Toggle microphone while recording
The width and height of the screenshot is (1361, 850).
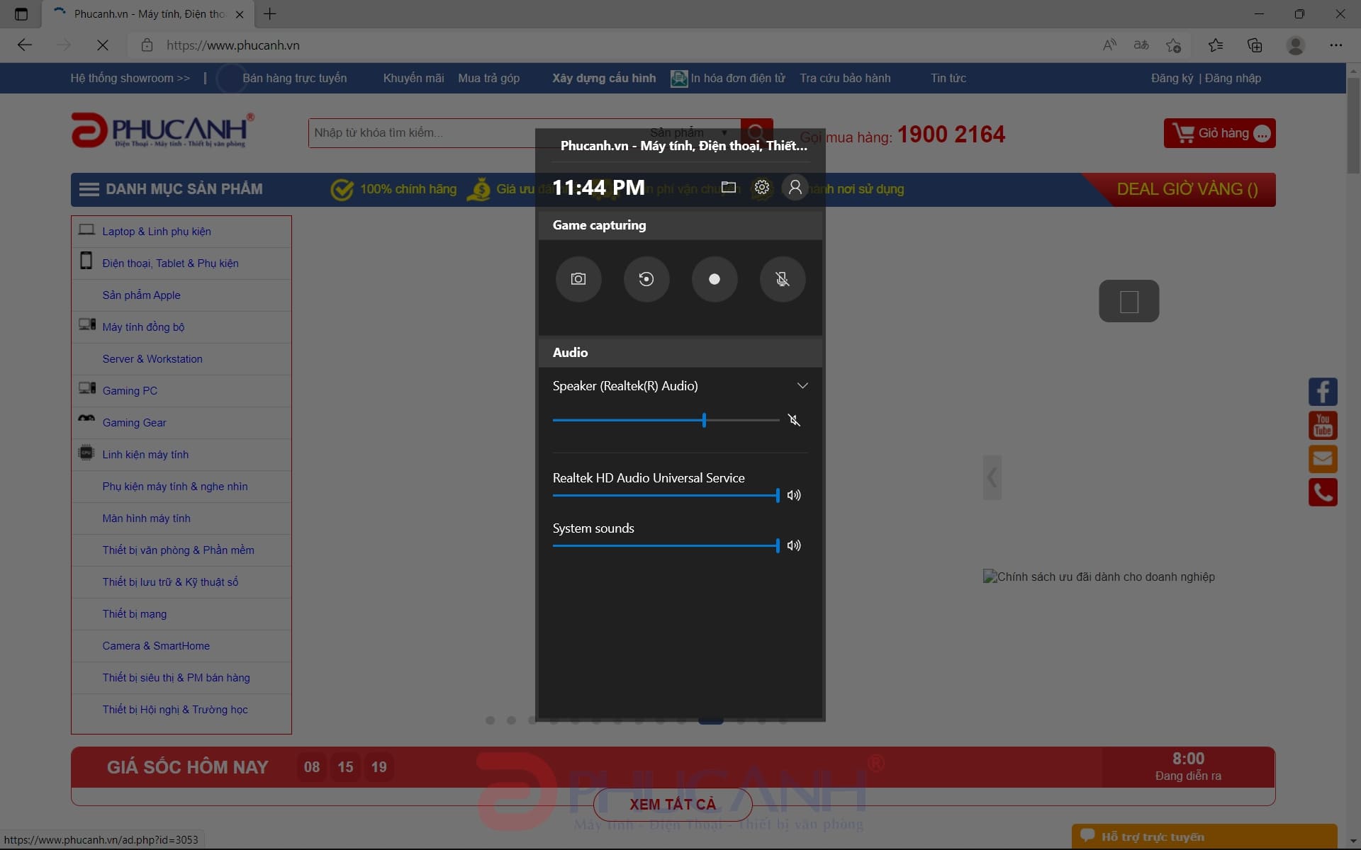click(x=783, y=279)
